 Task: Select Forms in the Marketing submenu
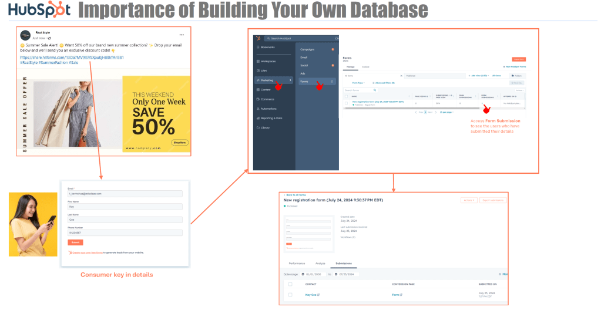tap(304, 82)
